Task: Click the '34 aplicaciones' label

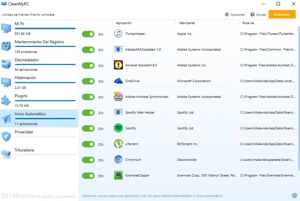Action: coord(26,70)
